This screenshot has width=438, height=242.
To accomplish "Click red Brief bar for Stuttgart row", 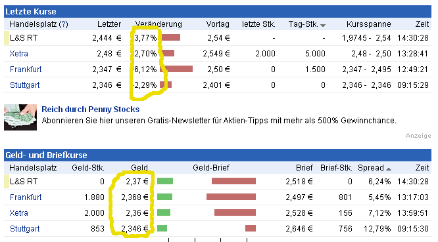I will click(251, 228).
